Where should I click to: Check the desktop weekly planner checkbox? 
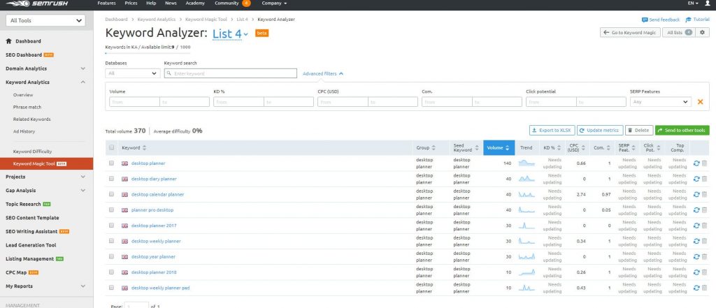pos(111,240)
